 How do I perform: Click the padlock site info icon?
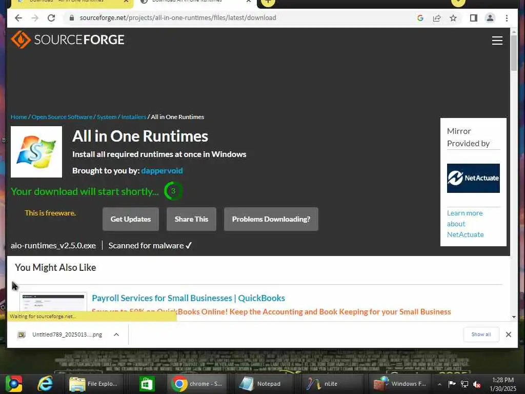(x=71, y=18)
